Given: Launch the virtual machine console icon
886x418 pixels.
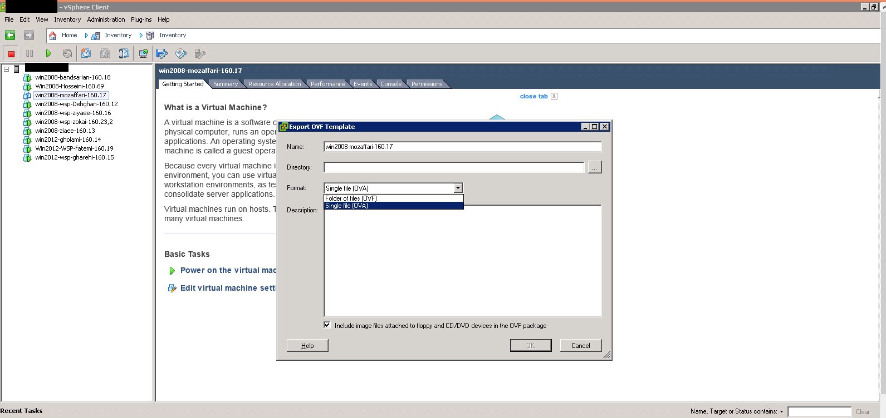Looking at the screenshot, I should [143, 53].
